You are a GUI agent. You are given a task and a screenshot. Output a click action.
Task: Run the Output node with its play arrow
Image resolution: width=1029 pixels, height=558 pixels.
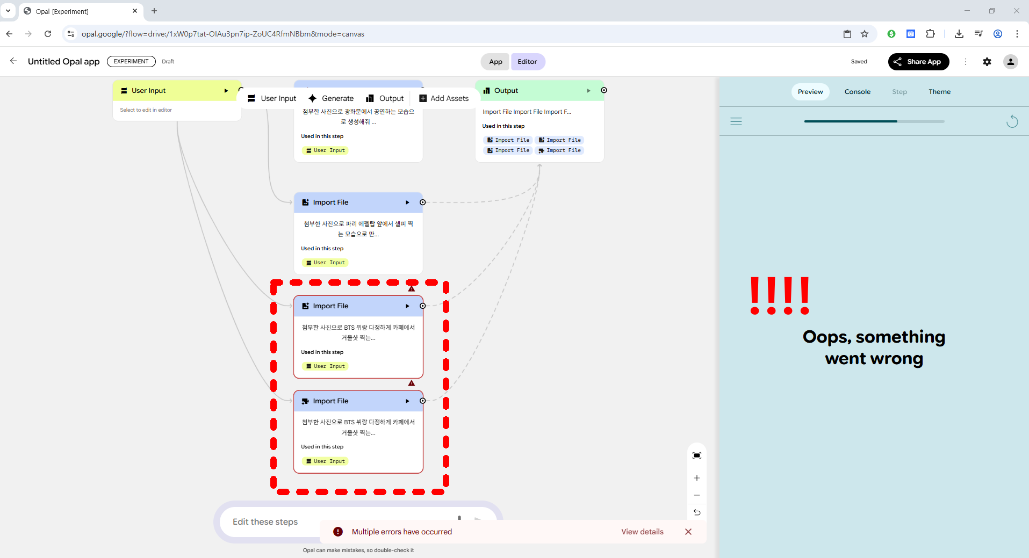click(589, 91)
